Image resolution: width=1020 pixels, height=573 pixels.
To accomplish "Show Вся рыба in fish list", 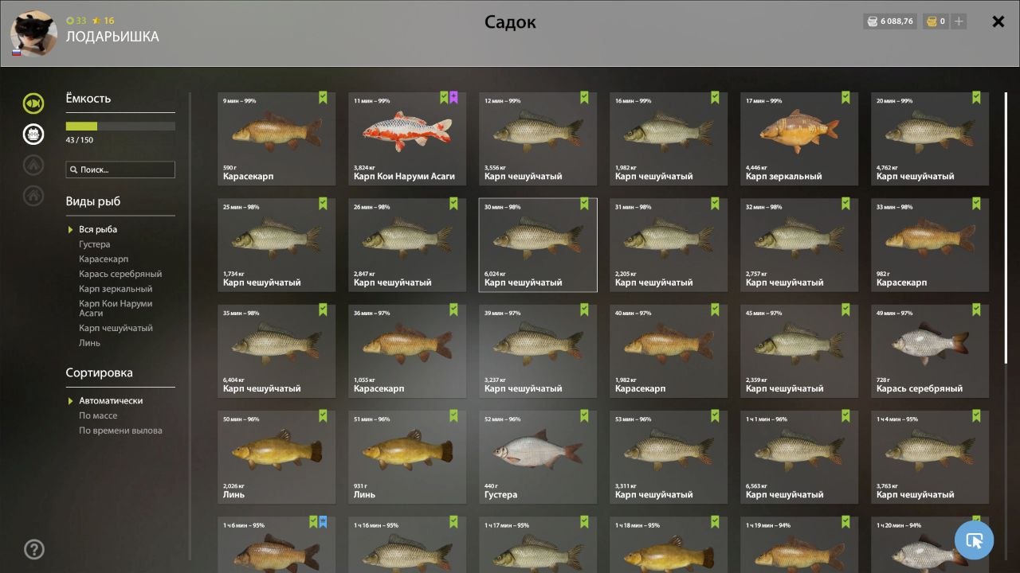I will click(x=98, y=229).
